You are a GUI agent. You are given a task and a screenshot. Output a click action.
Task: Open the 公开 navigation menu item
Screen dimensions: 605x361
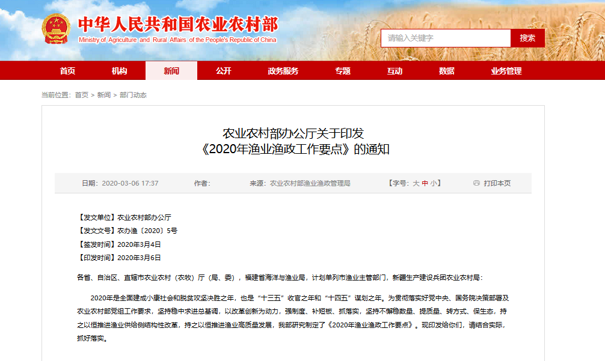click(x=223, y=71)
